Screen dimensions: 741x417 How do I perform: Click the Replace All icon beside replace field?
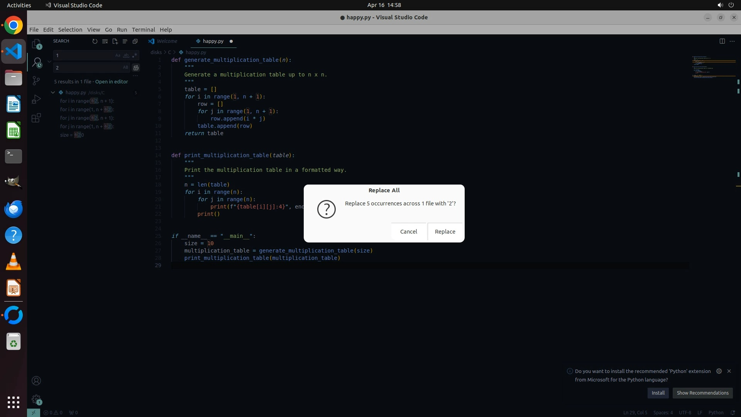(136, 68)
